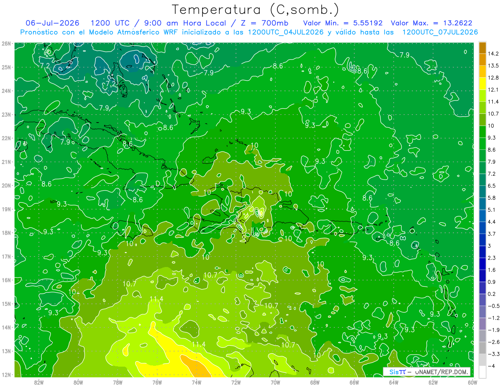Click the model init text '1200UTC_04JUL2026'
This screenshot has height=388, width=502.
pos(286,32)
